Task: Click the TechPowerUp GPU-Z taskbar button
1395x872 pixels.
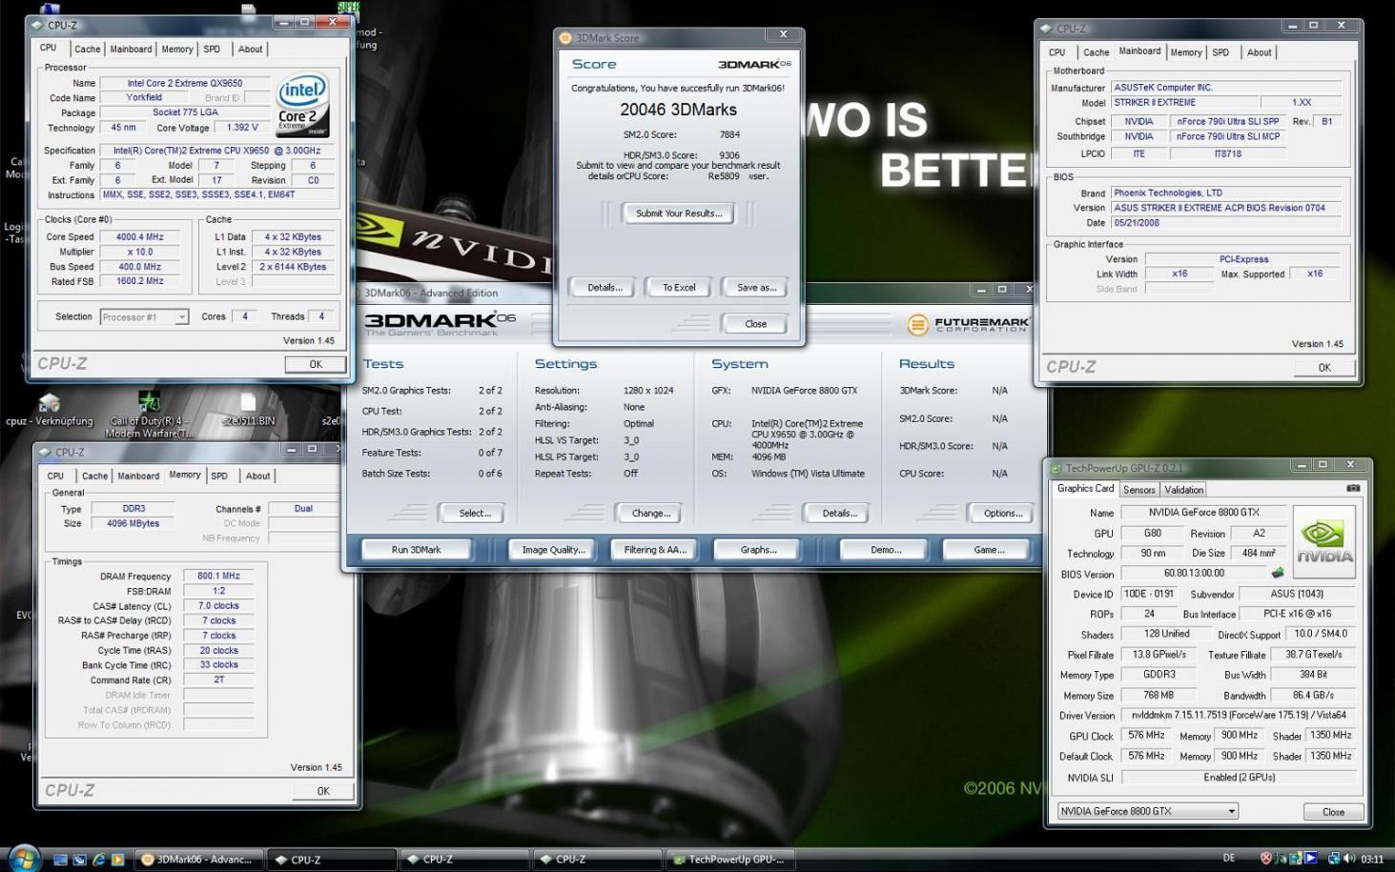Action: point(729,860)
